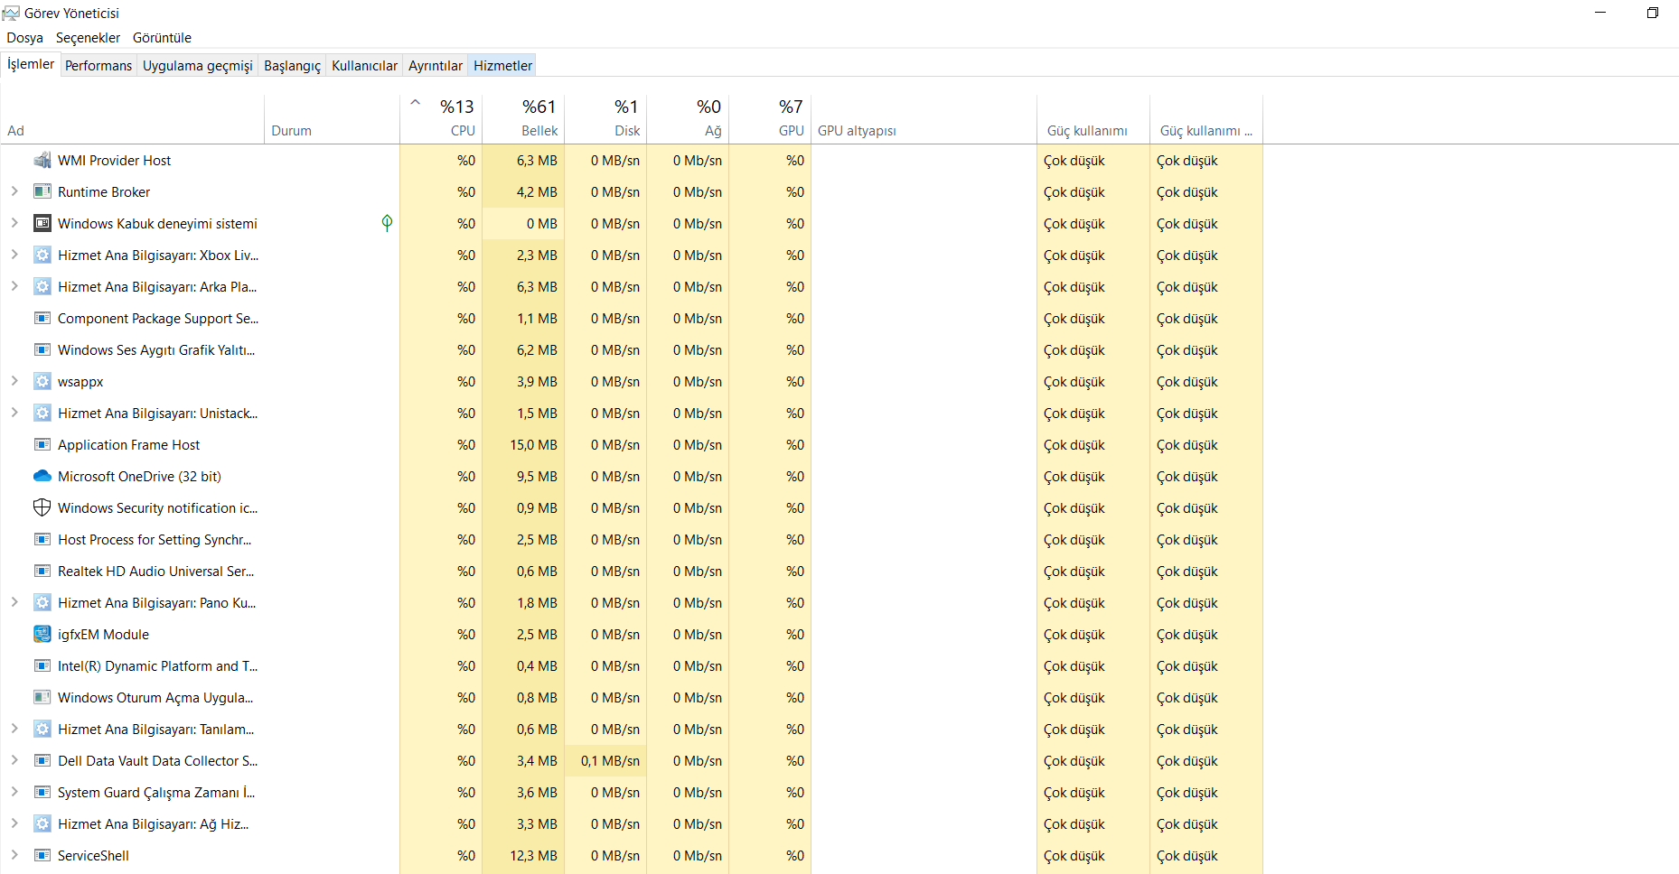
Task: Open the Dosya menu
Action: coord(24,38)
